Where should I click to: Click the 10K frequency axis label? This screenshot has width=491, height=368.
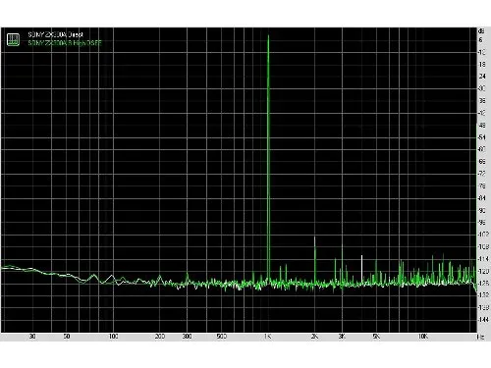point(423,337)
